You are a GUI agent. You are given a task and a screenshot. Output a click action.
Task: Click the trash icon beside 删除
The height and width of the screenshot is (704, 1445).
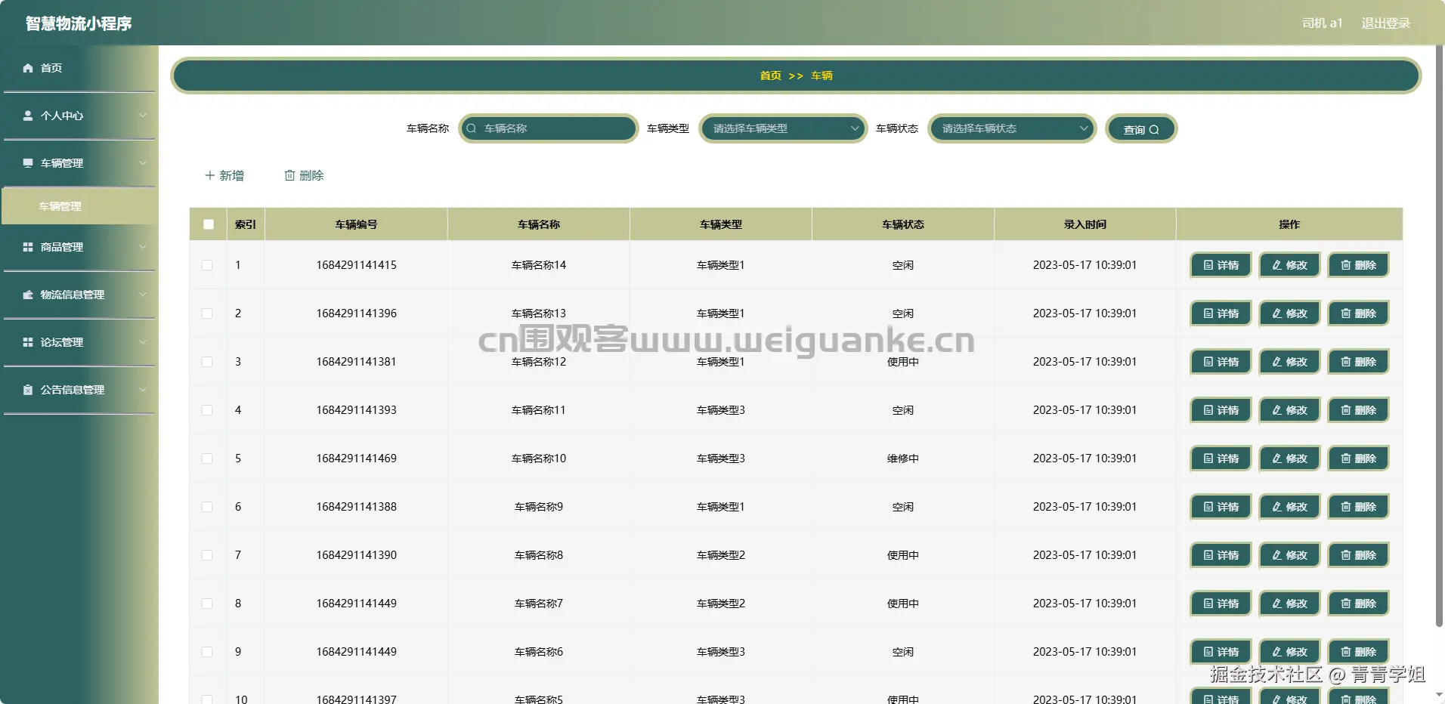pyautogui.click(x=290, y=175)
